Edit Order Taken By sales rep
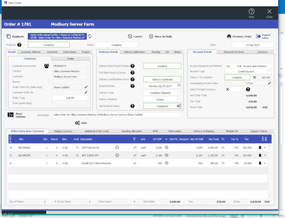 (x=86, y=87)
